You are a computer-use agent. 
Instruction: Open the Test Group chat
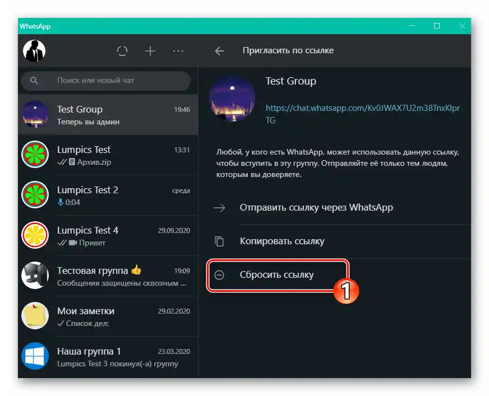click(108, 115)
